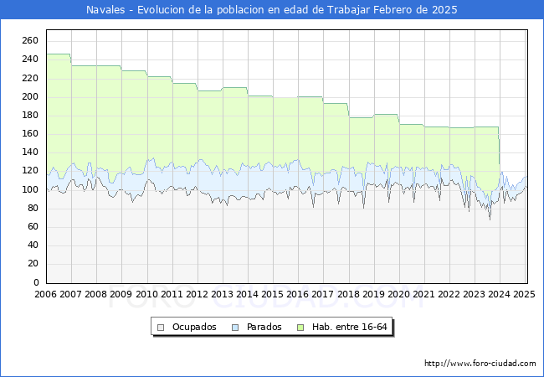Click the 2021 x-axis year label

coord(423,294)
